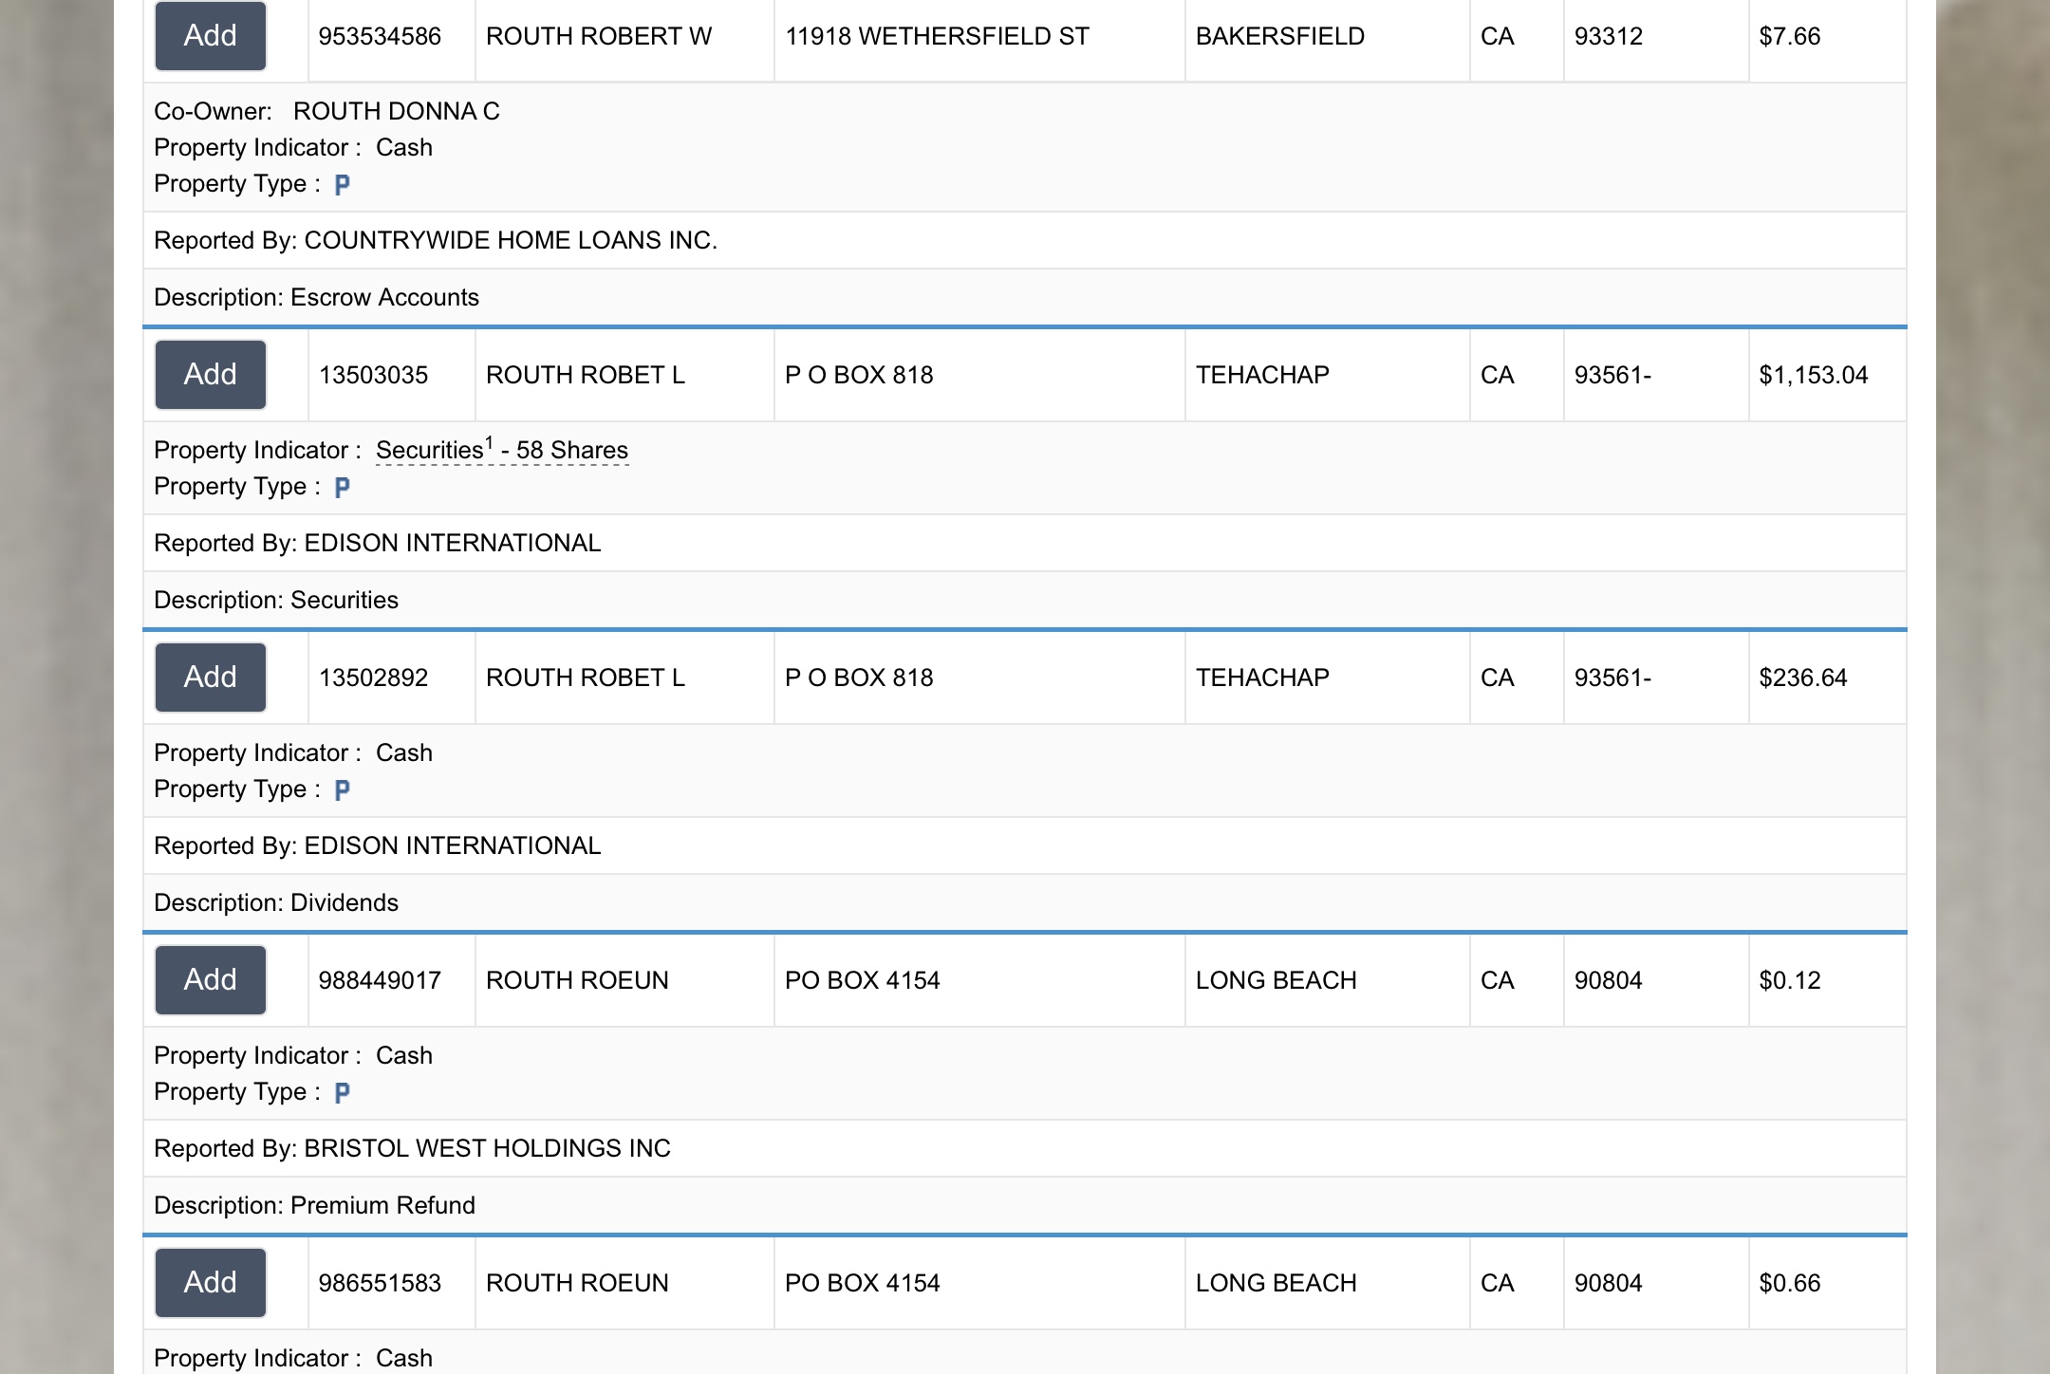2050x1374 pixels.
Task: Select property ID 988449017
Action: point(380,980)
